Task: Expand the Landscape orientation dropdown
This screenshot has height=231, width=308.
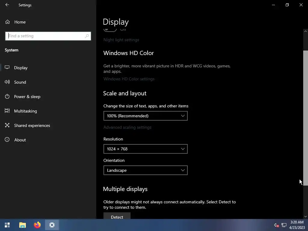Action: tap(145, 170)
